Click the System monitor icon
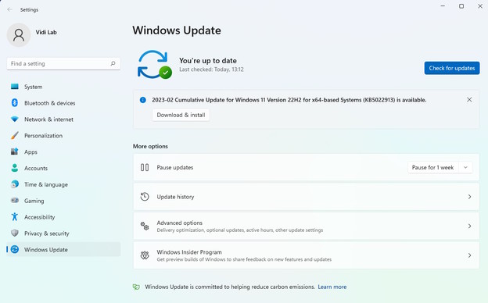488x303 pixels. [15, 87]
